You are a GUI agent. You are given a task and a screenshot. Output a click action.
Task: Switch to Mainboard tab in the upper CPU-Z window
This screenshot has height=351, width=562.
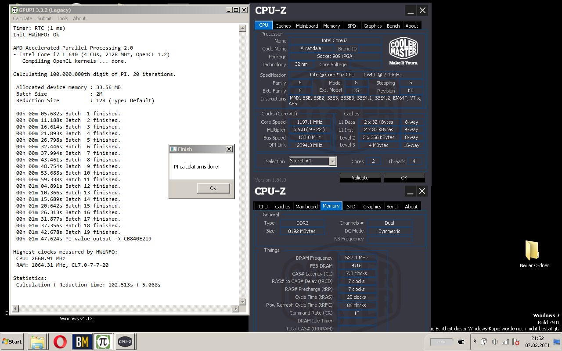[307, 26]
